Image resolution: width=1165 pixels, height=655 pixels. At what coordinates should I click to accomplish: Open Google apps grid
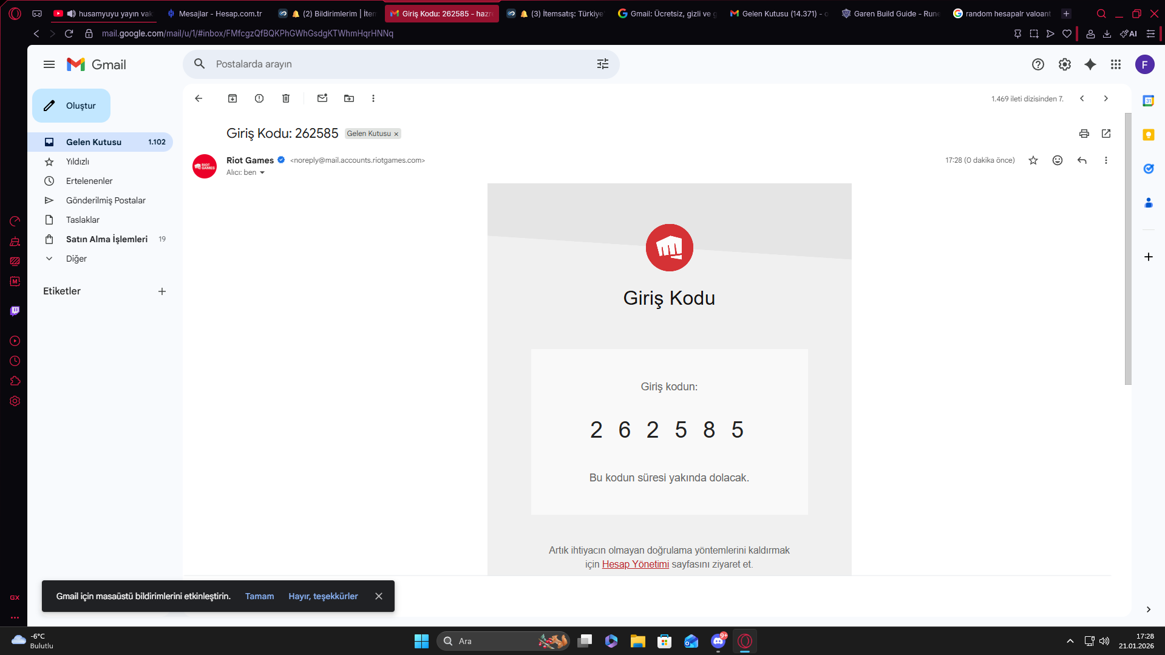[1116, 64]
